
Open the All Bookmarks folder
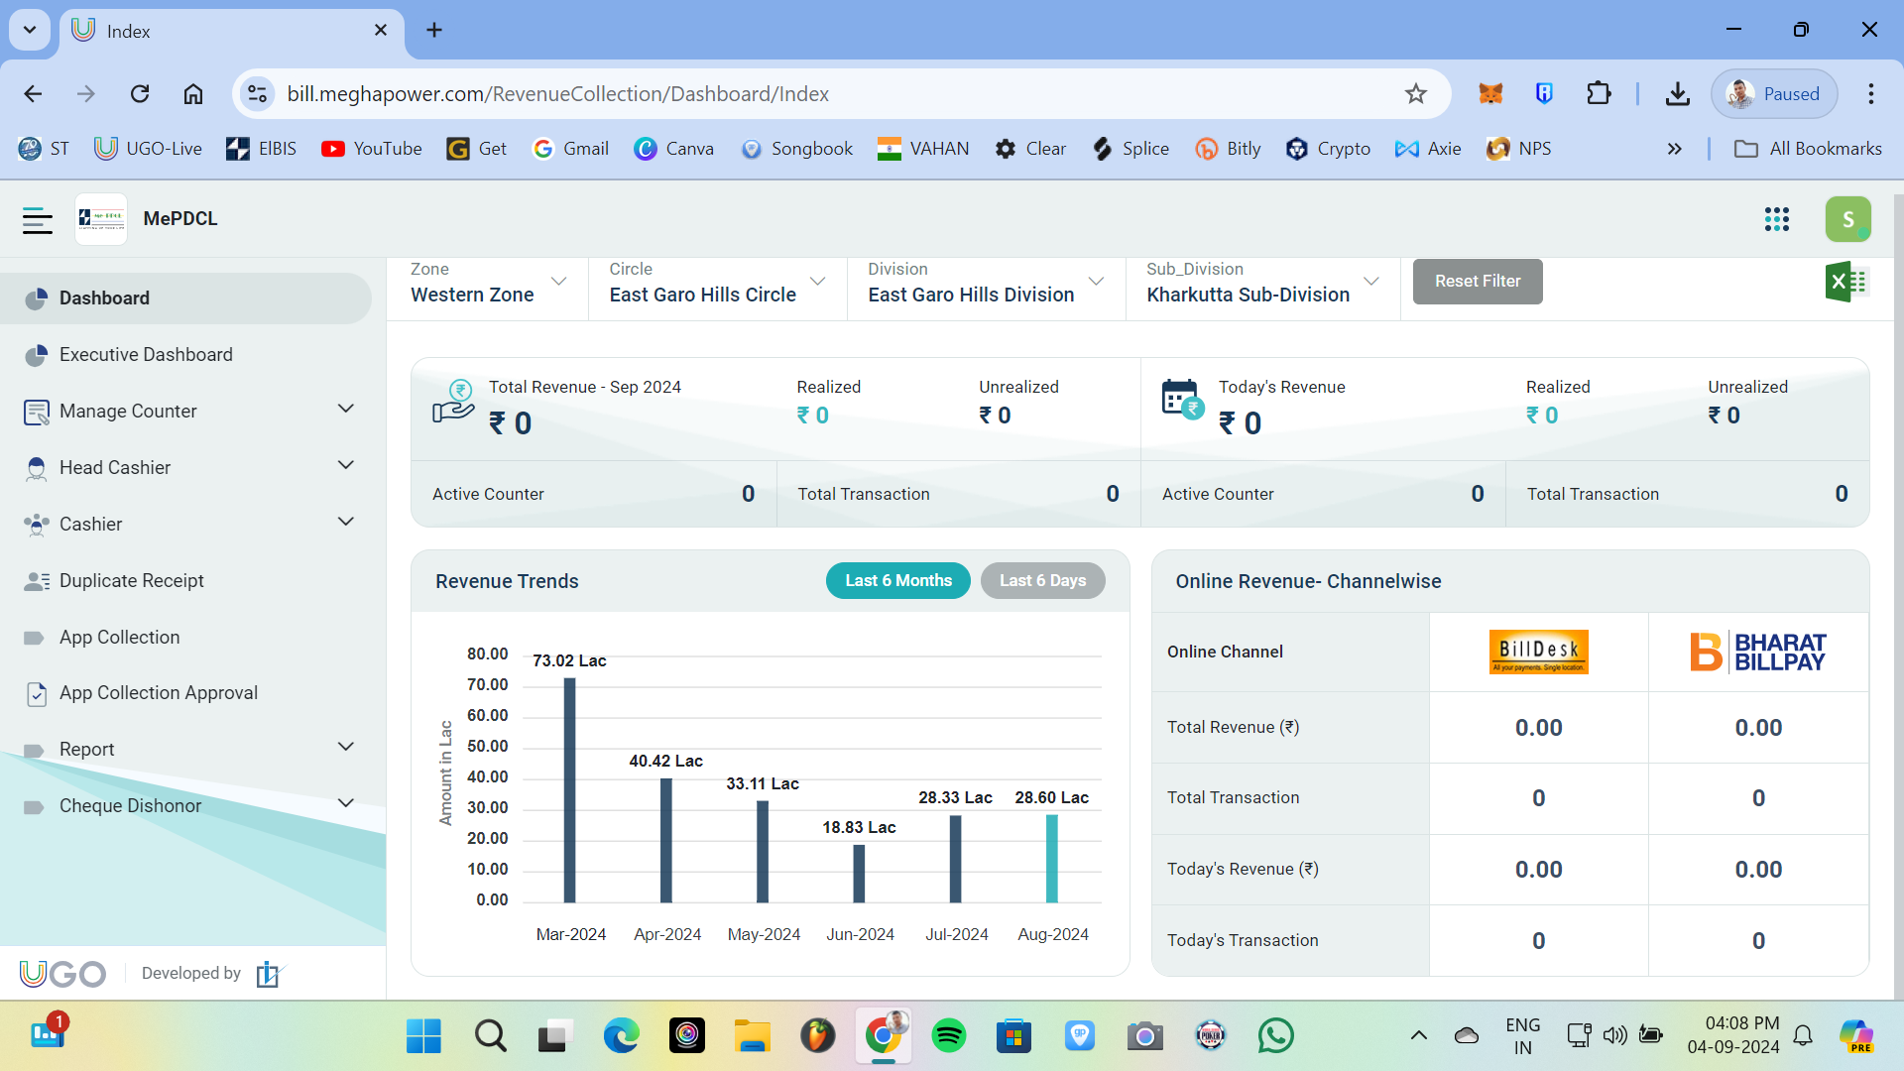pos(1807,150)
